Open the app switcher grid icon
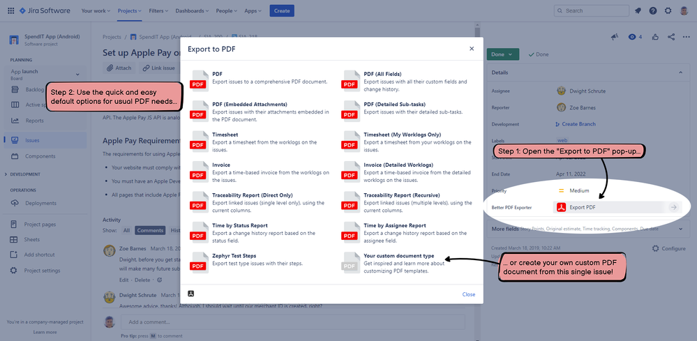Image resolution: width=697 pixels, height=341 pixels. [10, 10]
